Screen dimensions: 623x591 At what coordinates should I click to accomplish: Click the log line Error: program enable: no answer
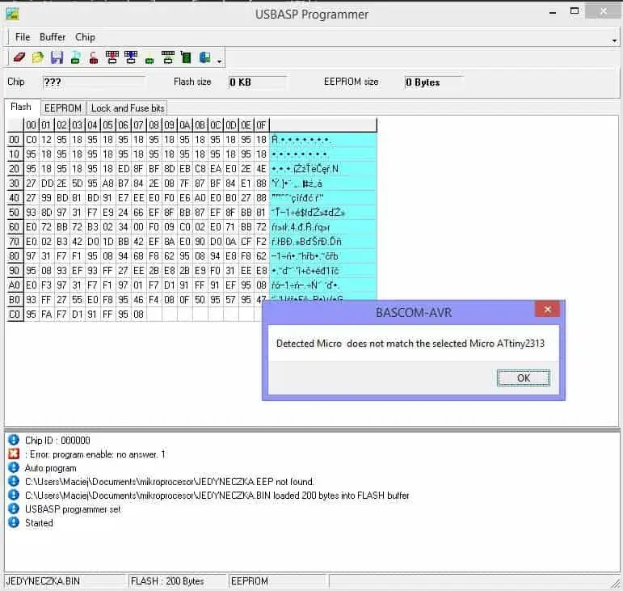pyautogui.click(x=95, y=454)
